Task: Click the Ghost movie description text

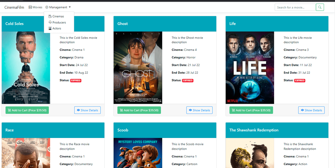Action: 187,40
